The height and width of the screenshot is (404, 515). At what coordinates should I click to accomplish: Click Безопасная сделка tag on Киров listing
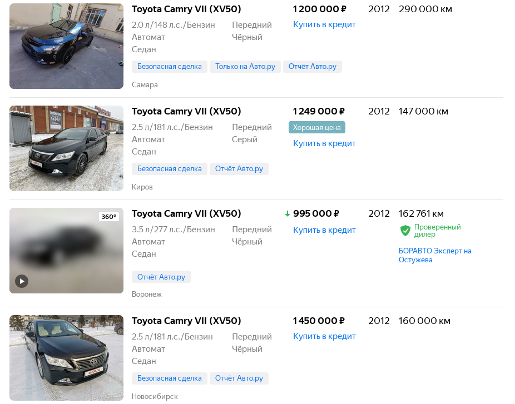click(x=170, y=169)
